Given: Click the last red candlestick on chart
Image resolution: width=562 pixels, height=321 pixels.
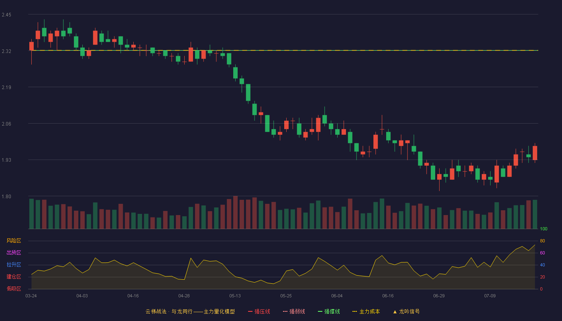Looking at the screenshot, I should point(535,153).
